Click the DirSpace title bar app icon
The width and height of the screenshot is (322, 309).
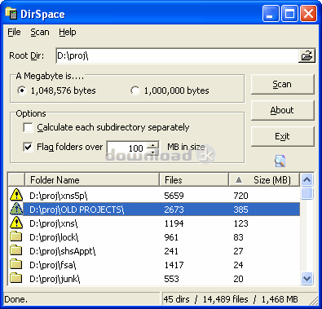click(11, 14)
